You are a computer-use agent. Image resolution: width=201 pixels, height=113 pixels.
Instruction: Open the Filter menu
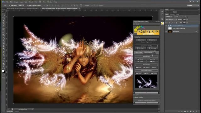36,2
